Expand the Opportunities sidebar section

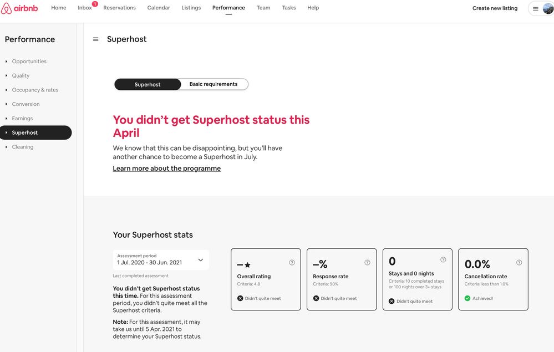pyautogui.click(x=29, y=61)
